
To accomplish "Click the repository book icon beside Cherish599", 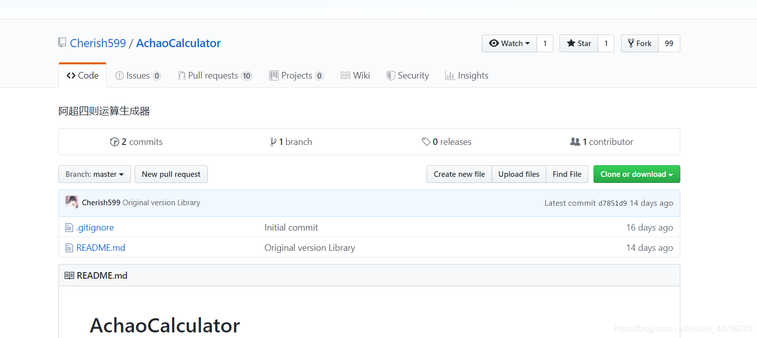I will 62,43.
